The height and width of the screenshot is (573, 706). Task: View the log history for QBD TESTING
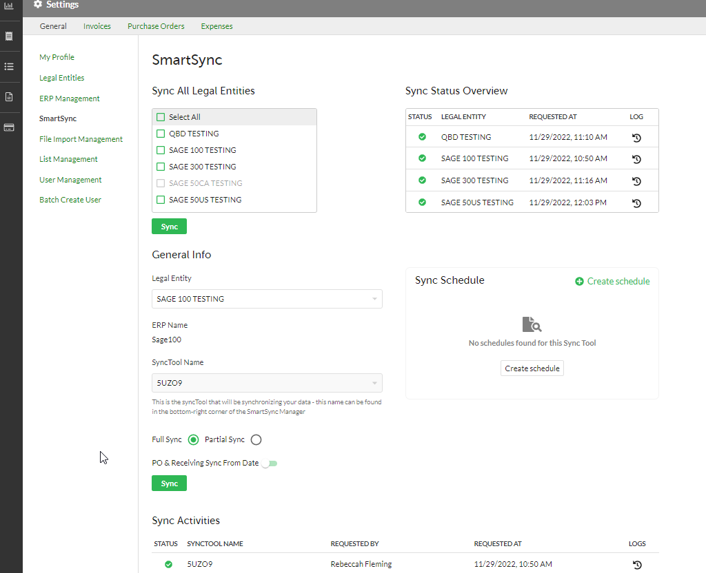(636, 137)
